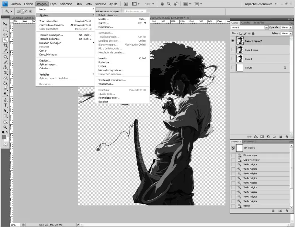Select the Blur tool
Viewport: 295px width, 227px height.
click(5, 88)
